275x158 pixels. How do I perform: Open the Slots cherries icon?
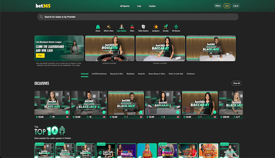[132, 27]
